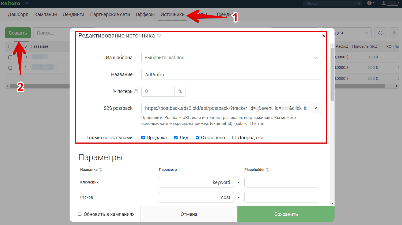Open the S2S postback editor icon
The height and width of the screenshot is (225, 402).
click(316, 108)
